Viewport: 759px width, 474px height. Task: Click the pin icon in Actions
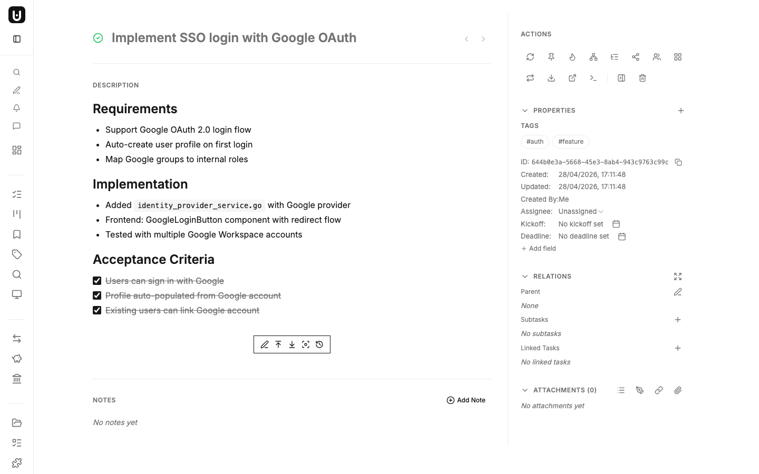pos(551,57)
